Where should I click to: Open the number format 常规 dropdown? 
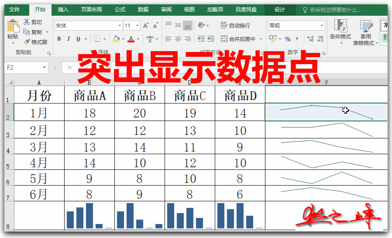pos(322,25)
